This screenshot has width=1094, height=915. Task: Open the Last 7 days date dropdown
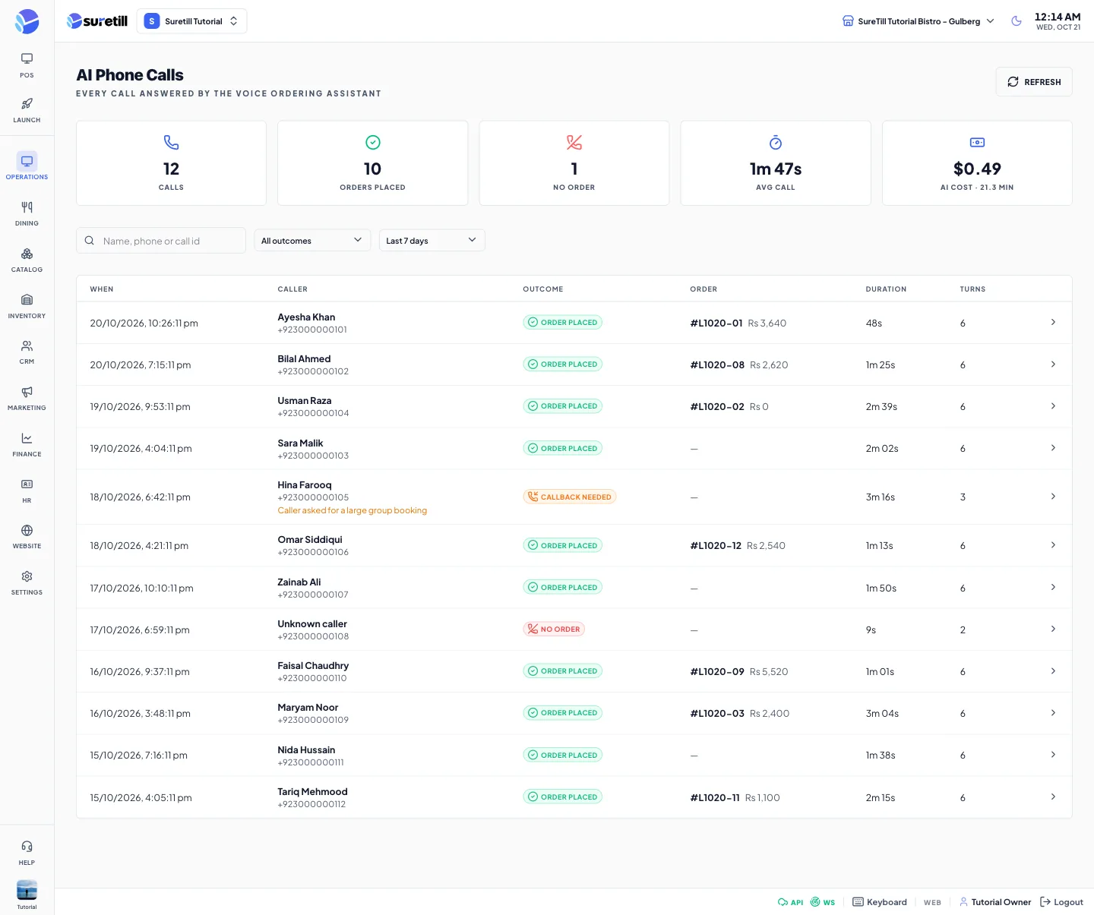(x=432, y=241)
